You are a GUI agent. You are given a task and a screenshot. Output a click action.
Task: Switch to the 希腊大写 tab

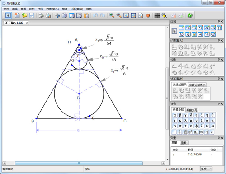[192, 110]
